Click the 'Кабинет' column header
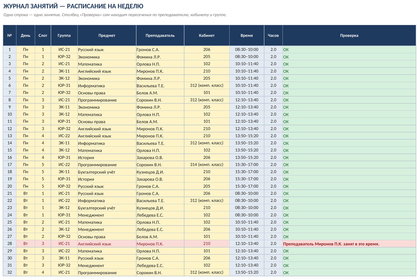Viewport: 419px width, 279px height. 207,35
